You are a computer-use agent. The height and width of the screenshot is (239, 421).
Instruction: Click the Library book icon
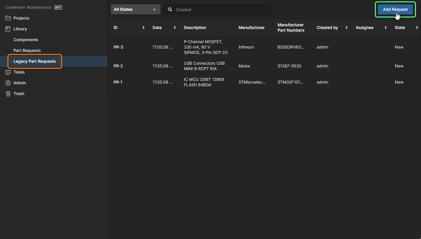point(8,29)
